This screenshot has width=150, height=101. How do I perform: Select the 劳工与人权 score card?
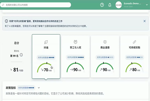[75, 57]
